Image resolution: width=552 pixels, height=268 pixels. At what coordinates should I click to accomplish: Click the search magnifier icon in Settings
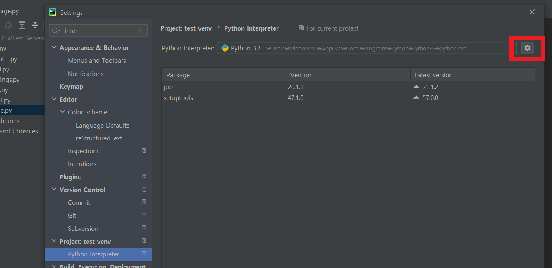tap(56, 31)
